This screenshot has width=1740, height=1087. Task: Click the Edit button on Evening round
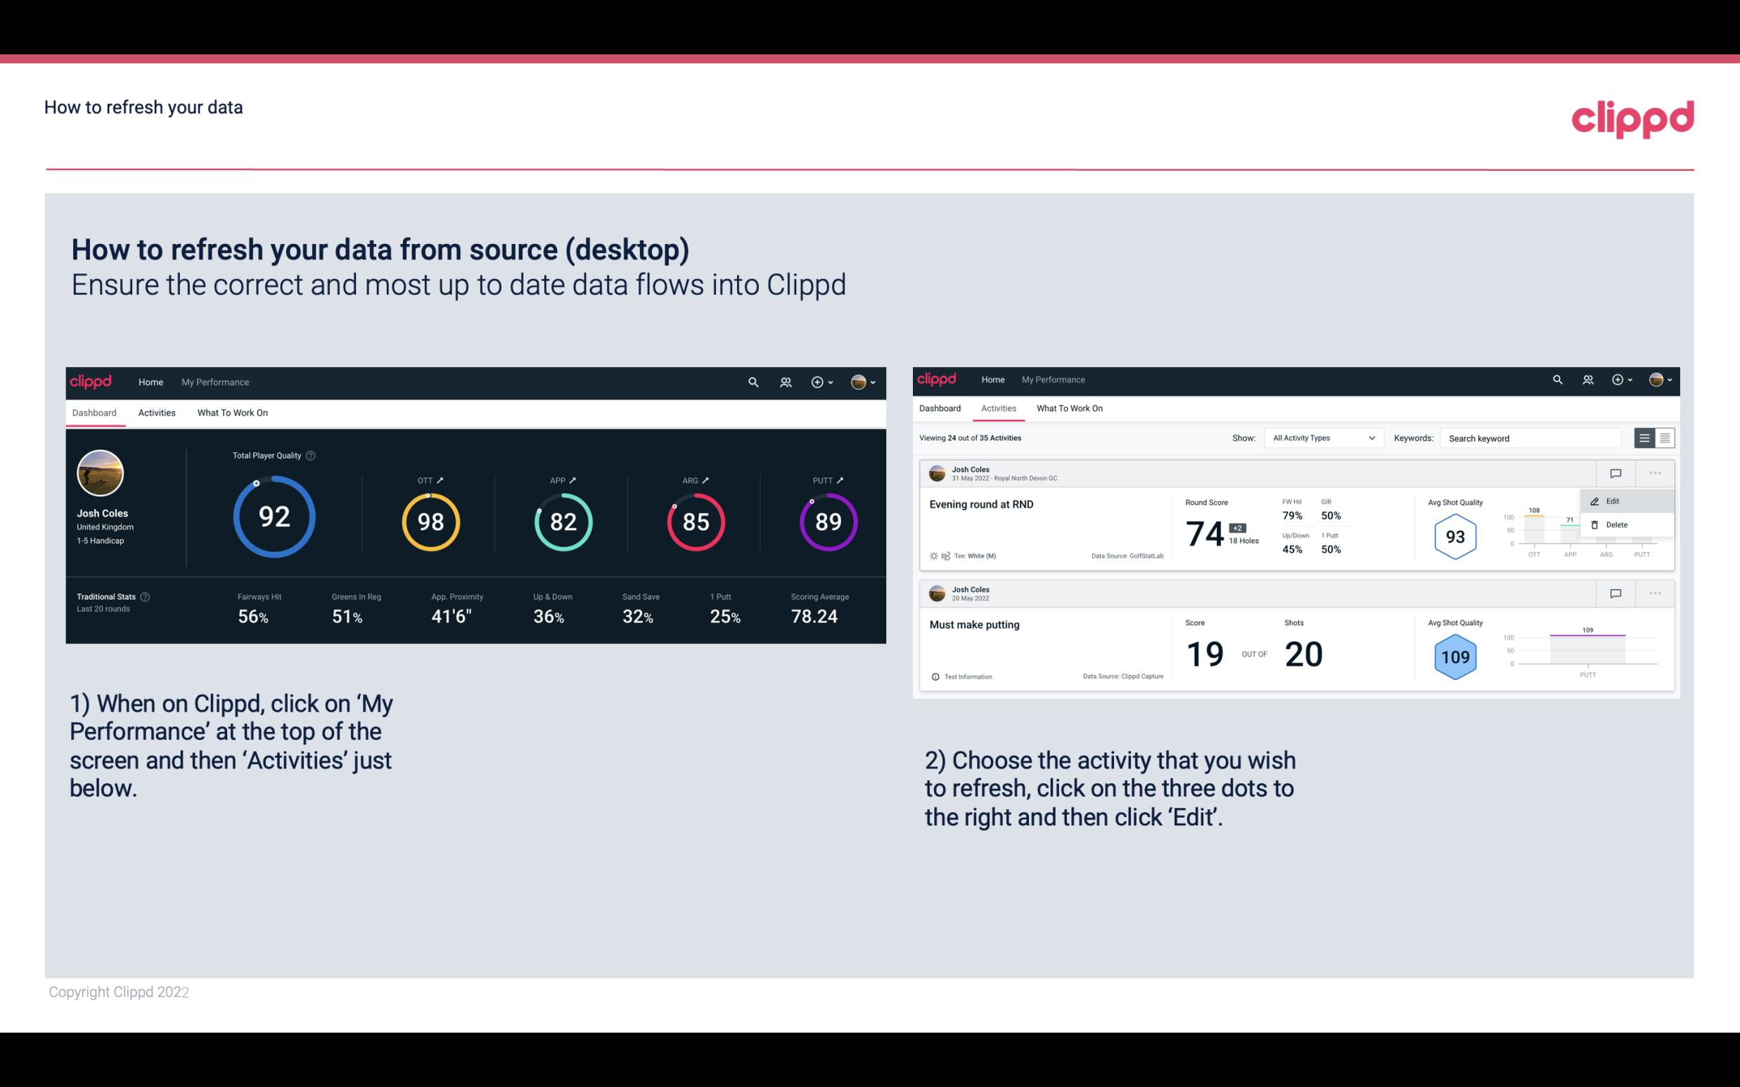(1616, 500)
